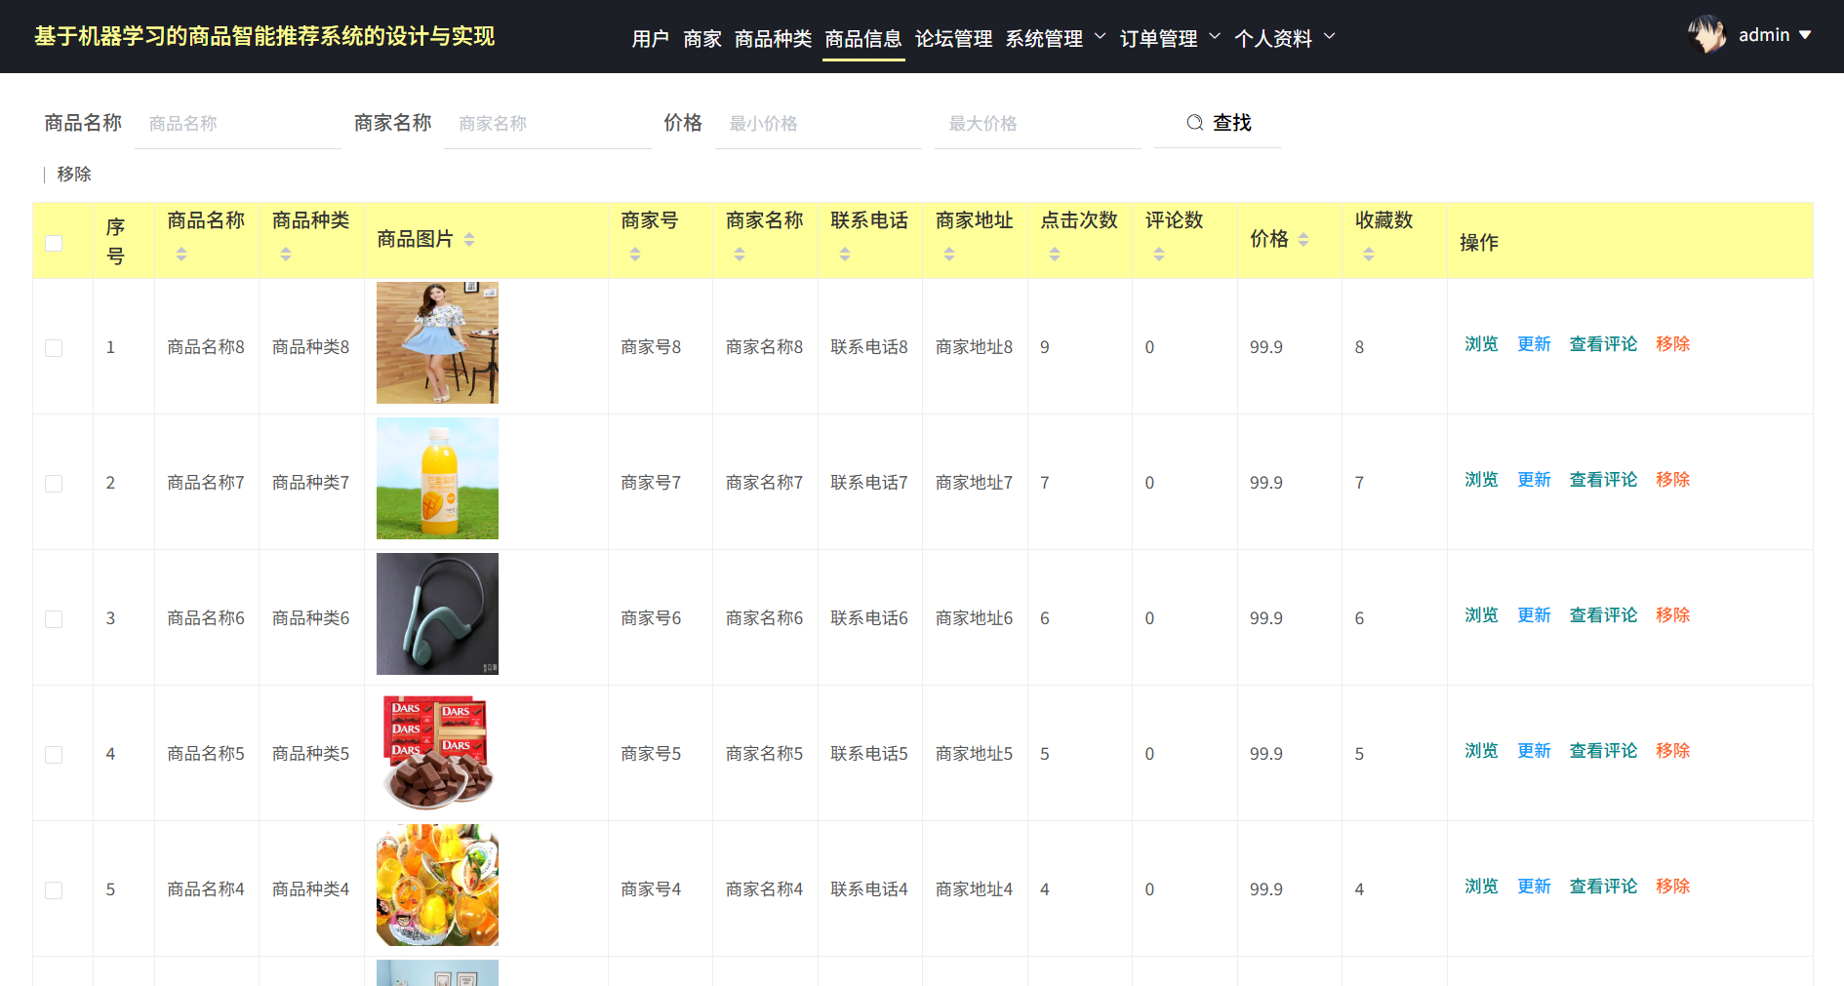The height and width of the screenshot is (986, 1844).
Task: Click 查看评论 for 商品名称8
Action: (x=1603, y=344)
